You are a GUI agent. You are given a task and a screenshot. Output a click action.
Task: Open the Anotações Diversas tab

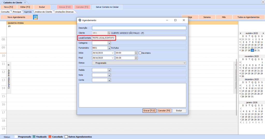[x=64, y=12]
